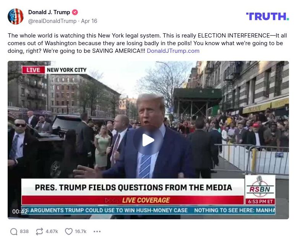The height and width of the screenshot is (243, 297).
Task: Click the verified badge checkmark
Action: (75, 12)
